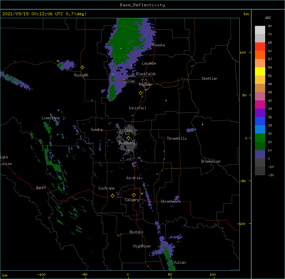Click the ThreeHills city label
Image resolution: width=285 pixels, height=279 pixels.
(177, 139)
